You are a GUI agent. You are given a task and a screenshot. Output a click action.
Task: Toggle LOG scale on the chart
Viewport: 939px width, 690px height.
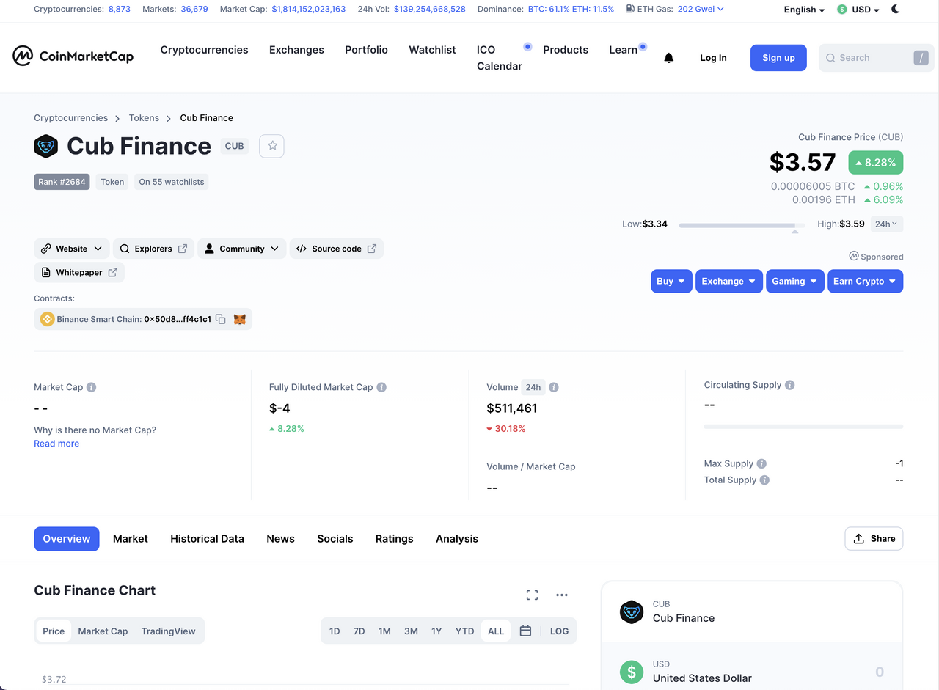tap(559, 631)
